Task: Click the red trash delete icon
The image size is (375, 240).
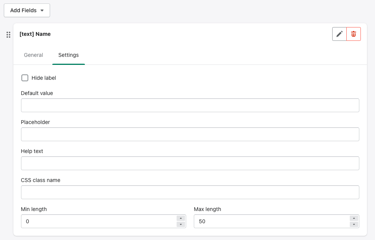Action: click(354, 34)
